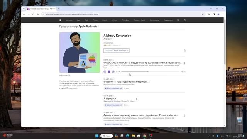
Task: Expand Windows 11 episode chevron
Action: pos(149,82)
